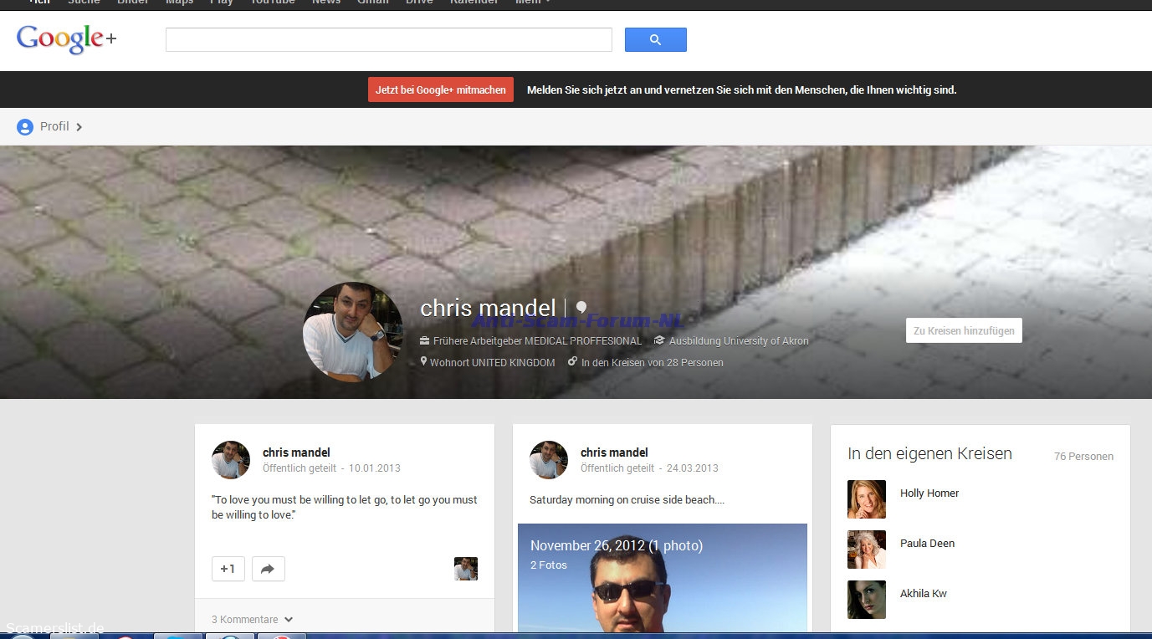Focus the Google+ search input field
Screen dimensions: 1152x639
(388, 39)
